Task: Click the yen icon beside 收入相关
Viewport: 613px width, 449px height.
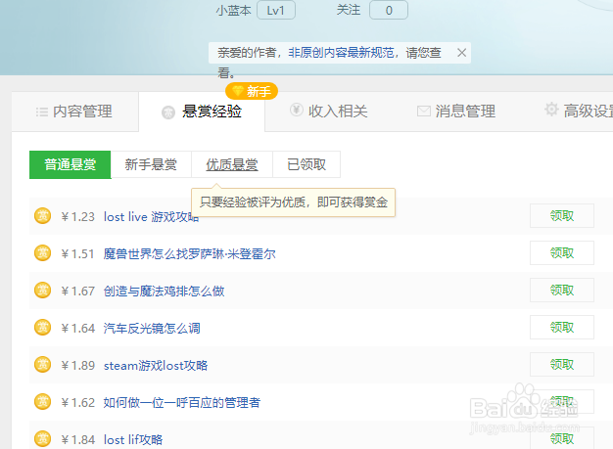Action: [297, 110]
